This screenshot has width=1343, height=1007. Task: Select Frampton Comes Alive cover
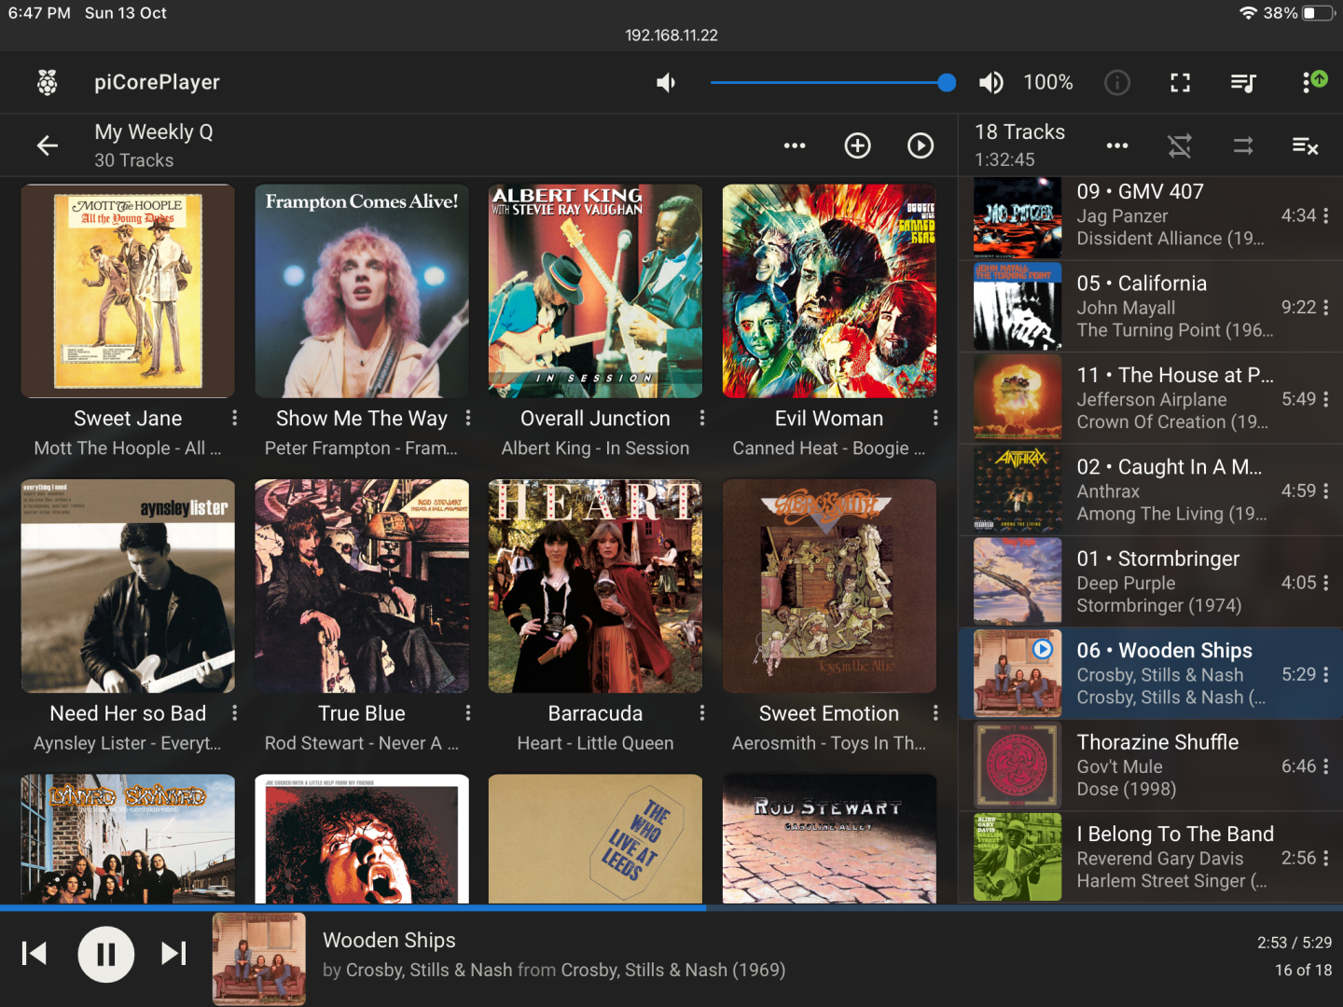point(362,291)
